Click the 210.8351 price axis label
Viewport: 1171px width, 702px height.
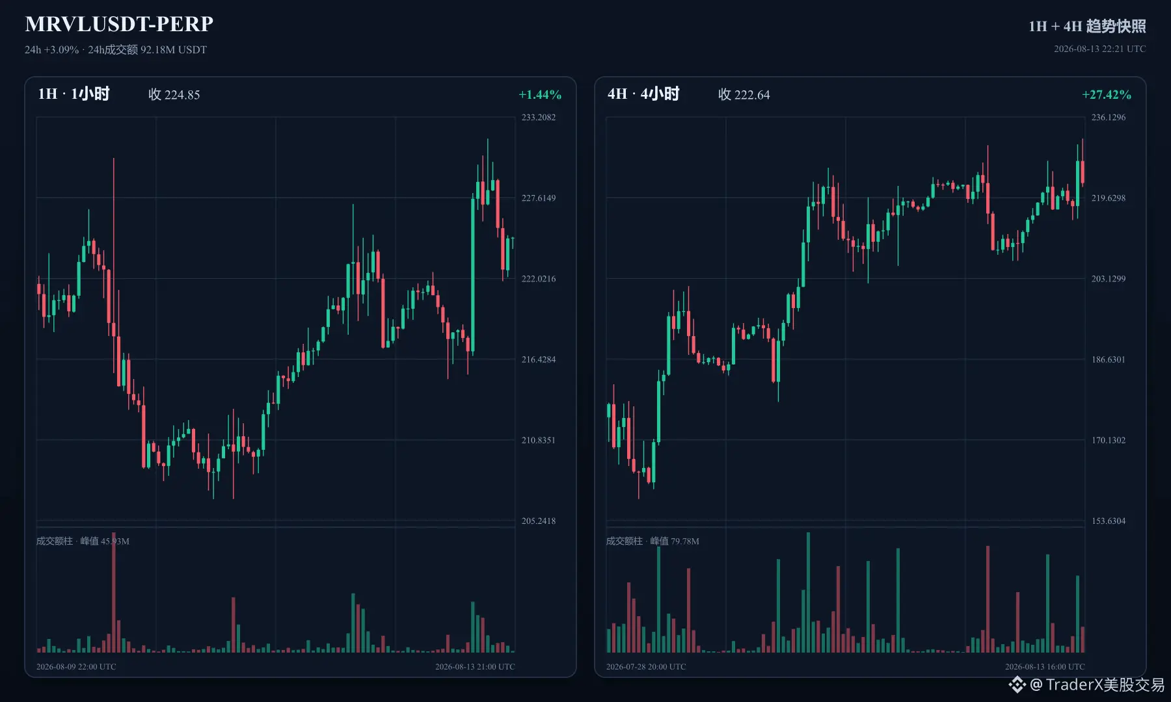pos(539,440)
